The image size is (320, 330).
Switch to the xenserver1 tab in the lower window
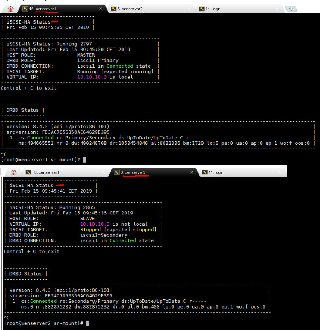pos(45,172)
